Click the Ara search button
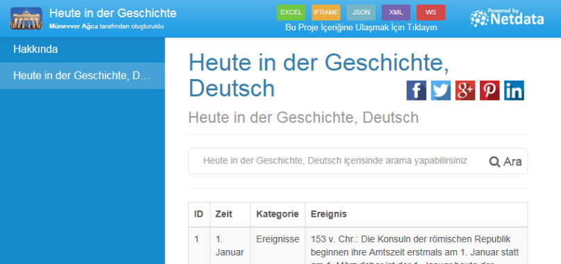This screenshot has height=264, width=561. (505, 162)
